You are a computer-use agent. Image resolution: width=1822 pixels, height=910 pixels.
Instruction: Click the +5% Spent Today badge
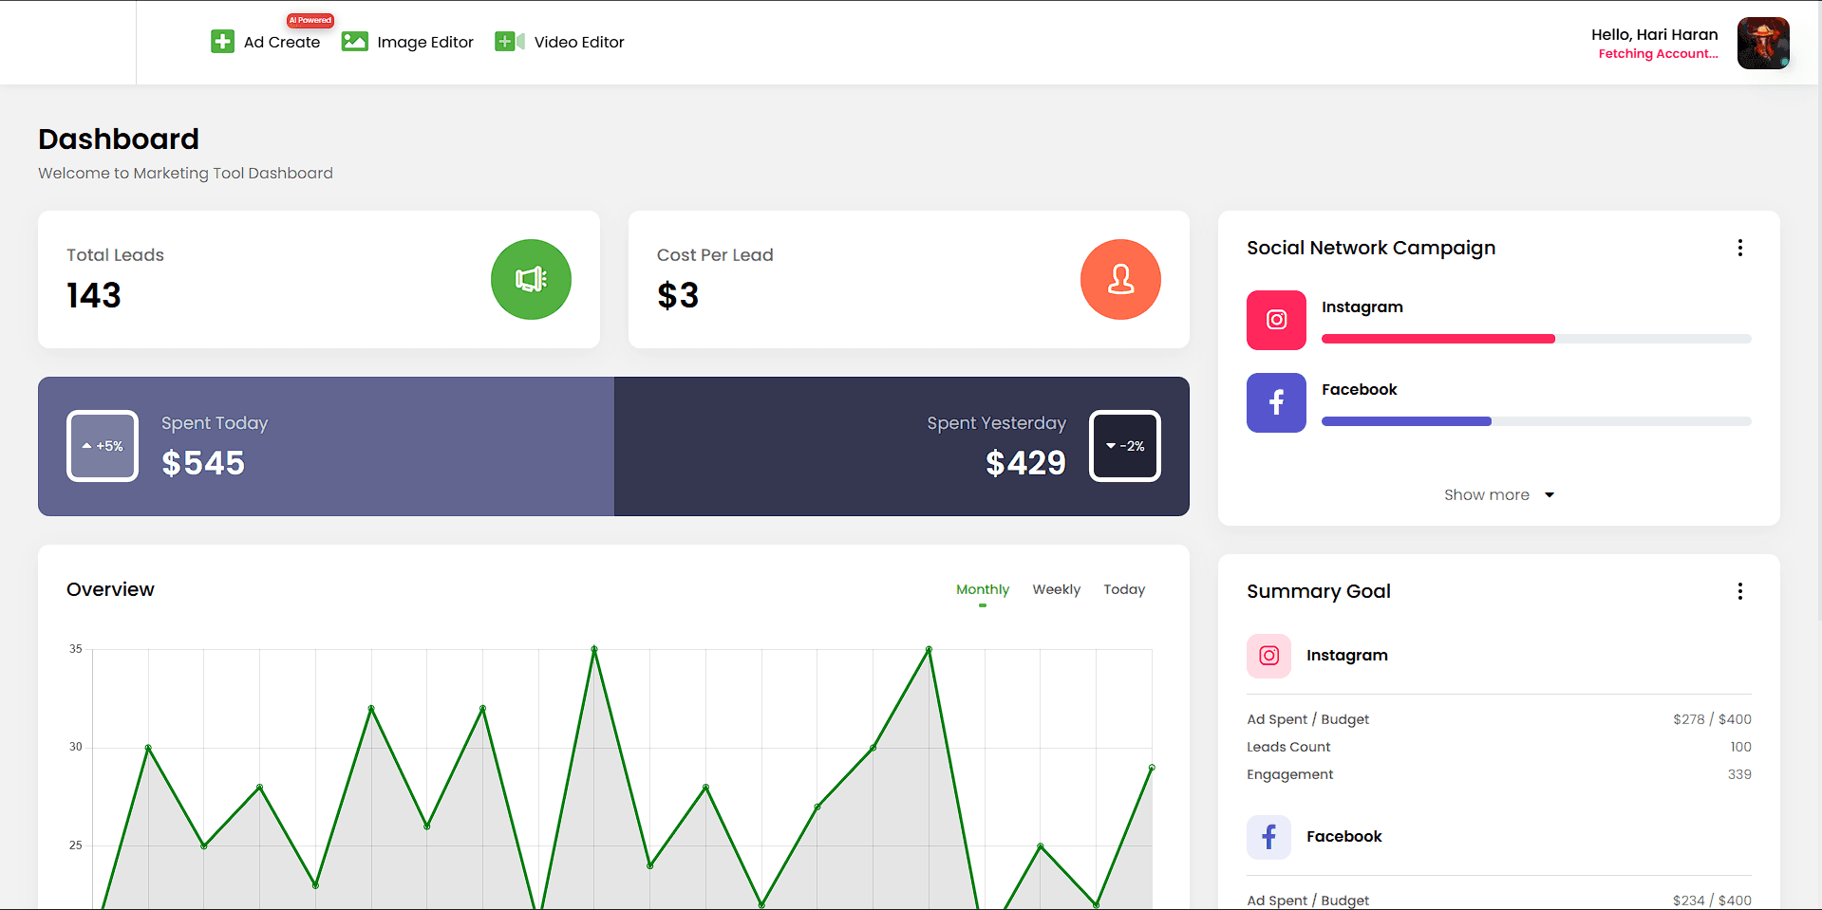103,446
